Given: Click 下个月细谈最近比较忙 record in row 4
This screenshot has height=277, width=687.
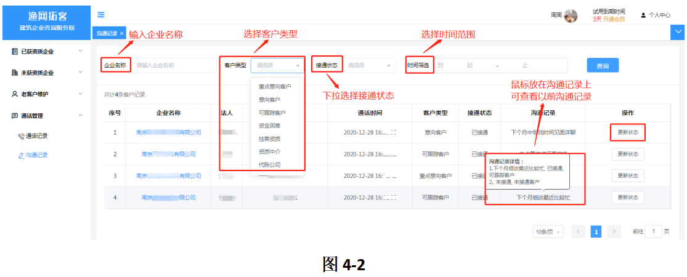Looking at the screenshot, I should [543, 198].
